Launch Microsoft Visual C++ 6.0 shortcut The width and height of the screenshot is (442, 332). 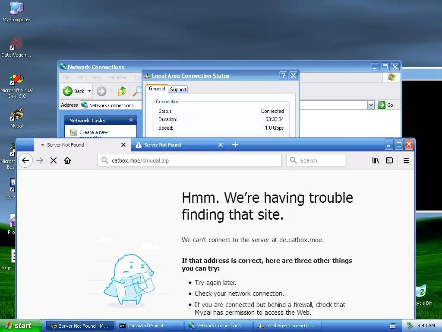pos(16,86)
